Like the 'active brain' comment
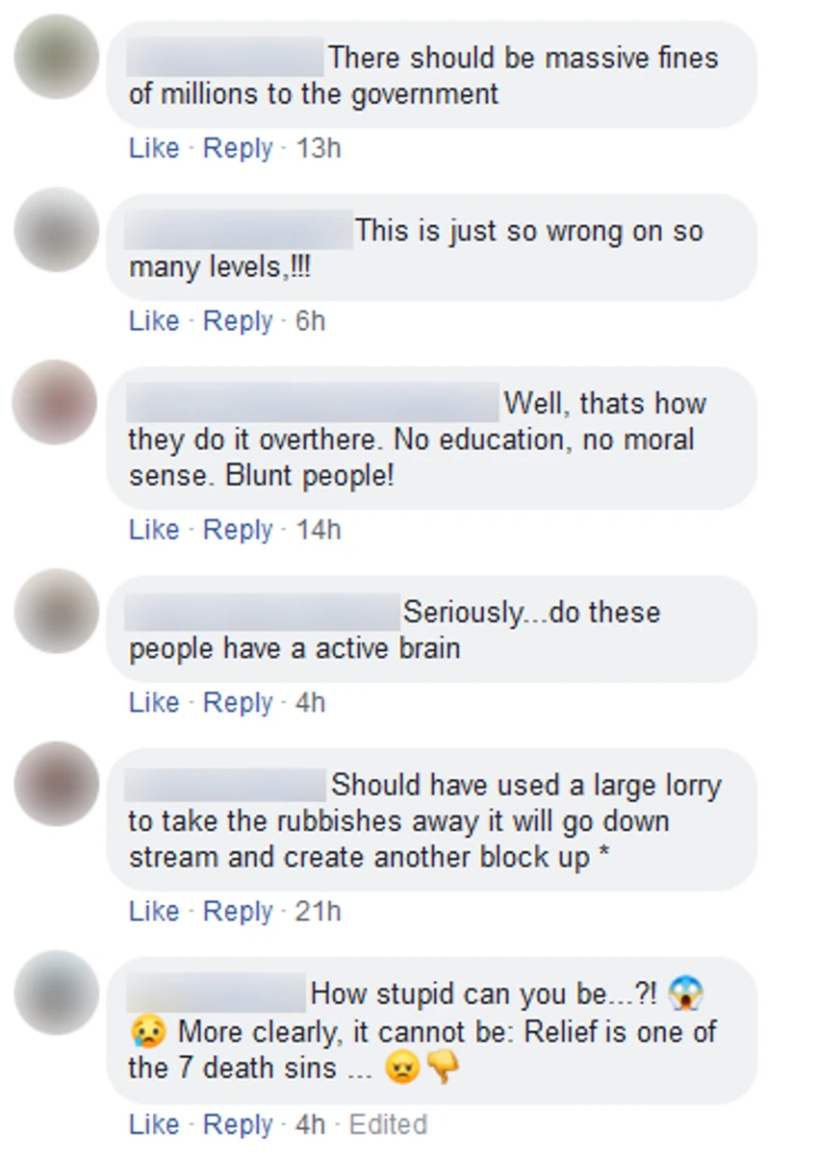The width and height of the screenshot is (818, 1156). click(154, 703)
